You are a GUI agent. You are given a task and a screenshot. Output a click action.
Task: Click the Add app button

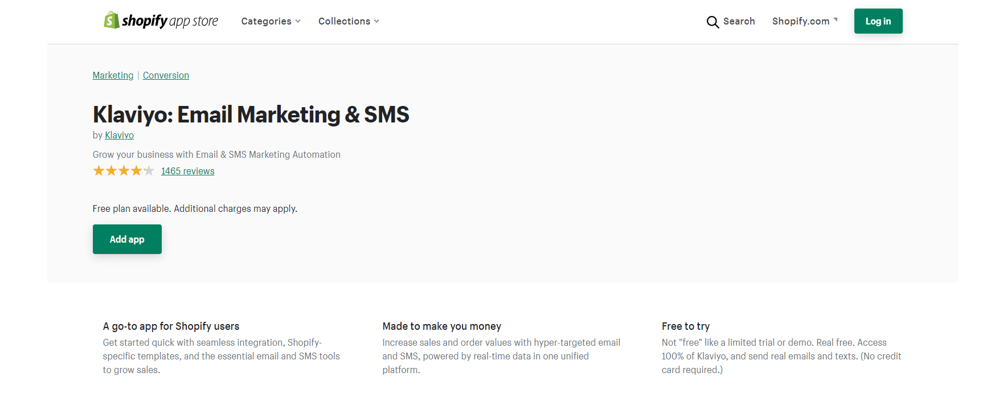coord(127,239)
